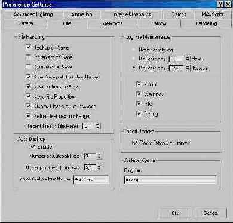Adjust Recent Files in File Menu spinner
233x223 pixels.
click(x=97, y=126)
